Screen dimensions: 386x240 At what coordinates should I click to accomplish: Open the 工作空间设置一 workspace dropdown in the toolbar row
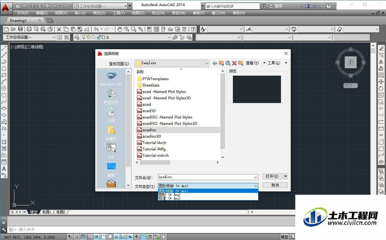[30, 37]
